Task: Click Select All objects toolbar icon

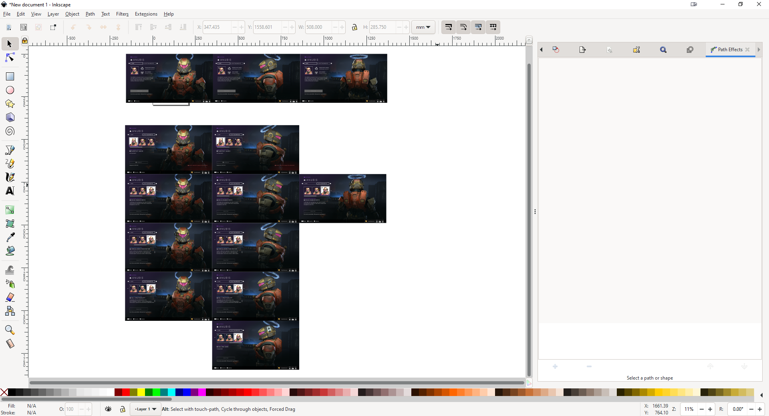Action: click(x=9, y=27)
